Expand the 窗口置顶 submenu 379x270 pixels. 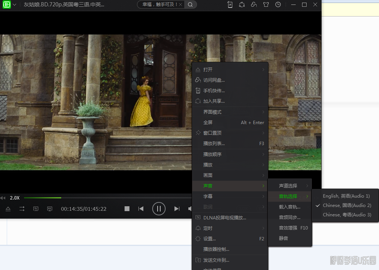click(x=230, y=133)
